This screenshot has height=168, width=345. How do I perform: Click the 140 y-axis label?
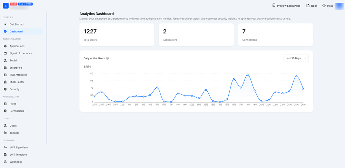[91, 73]
